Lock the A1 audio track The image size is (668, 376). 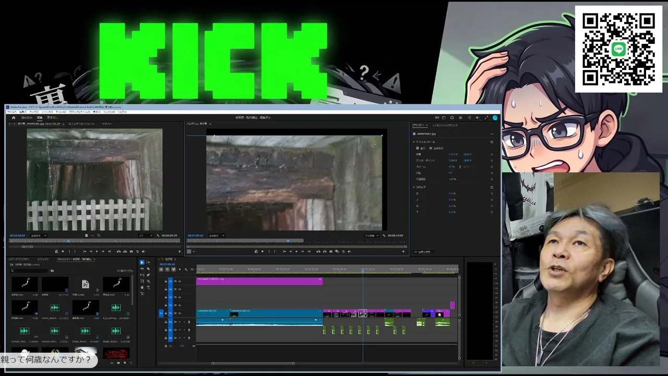(x=166, y=322)
